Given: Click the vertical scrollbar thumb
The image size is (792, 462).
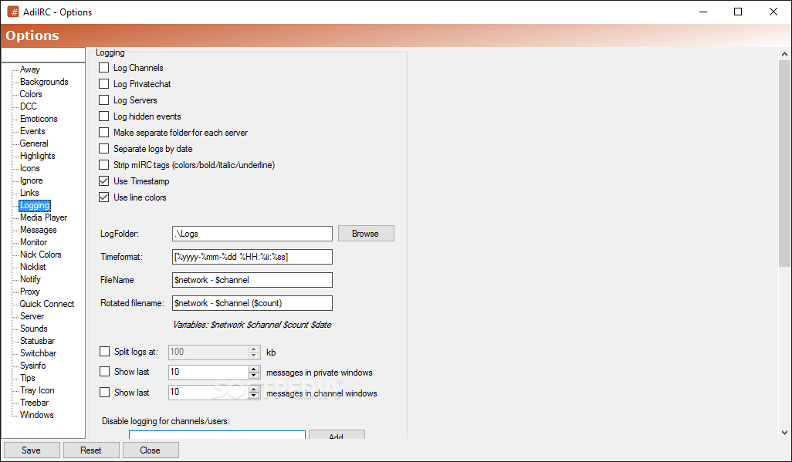Looking at the screenshot, I should (x=784, y=163).
